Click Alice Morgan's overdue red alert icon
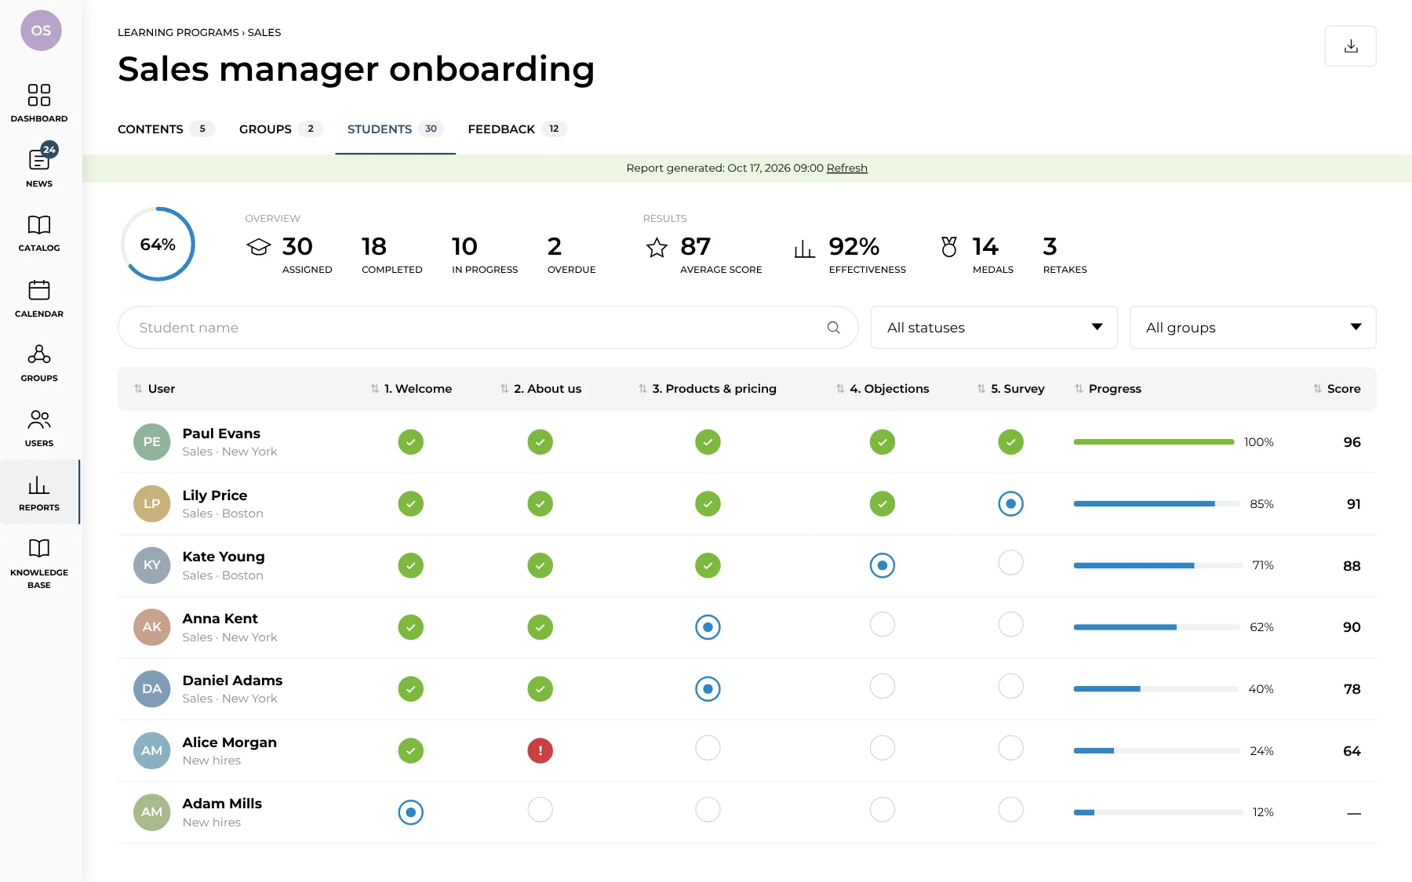Viewport: 1412px width, 882px height. tap(540, 751)
